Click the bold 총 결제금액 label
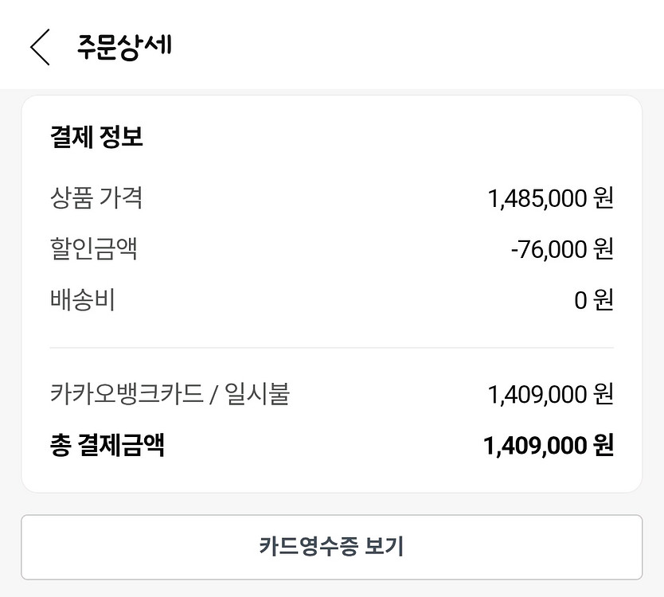 pyautogui.click(x=107, y=445)
